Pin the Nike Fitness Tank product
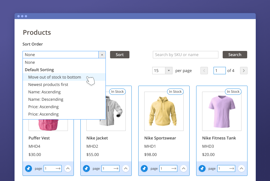Image resolution: width=270 pixels, height=181 pixels. [x=202, y=168]
